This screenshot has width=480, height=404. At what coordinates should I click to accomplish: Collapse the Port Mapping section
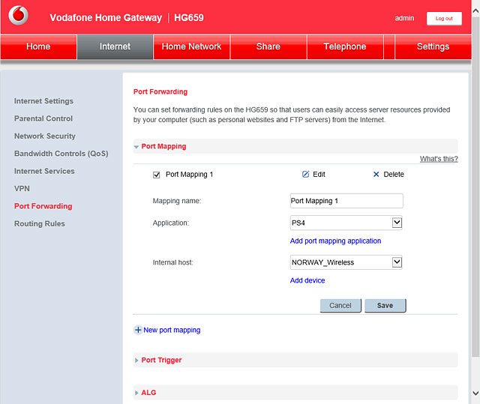(x=295, y=146)
